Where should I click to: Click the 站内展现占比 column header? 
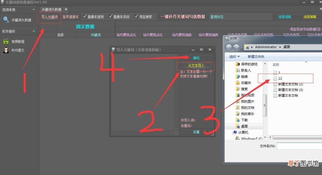[x=126, y=35]
